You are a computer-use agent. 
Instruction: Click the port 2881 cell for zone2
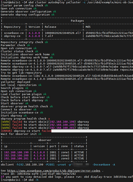53,155
